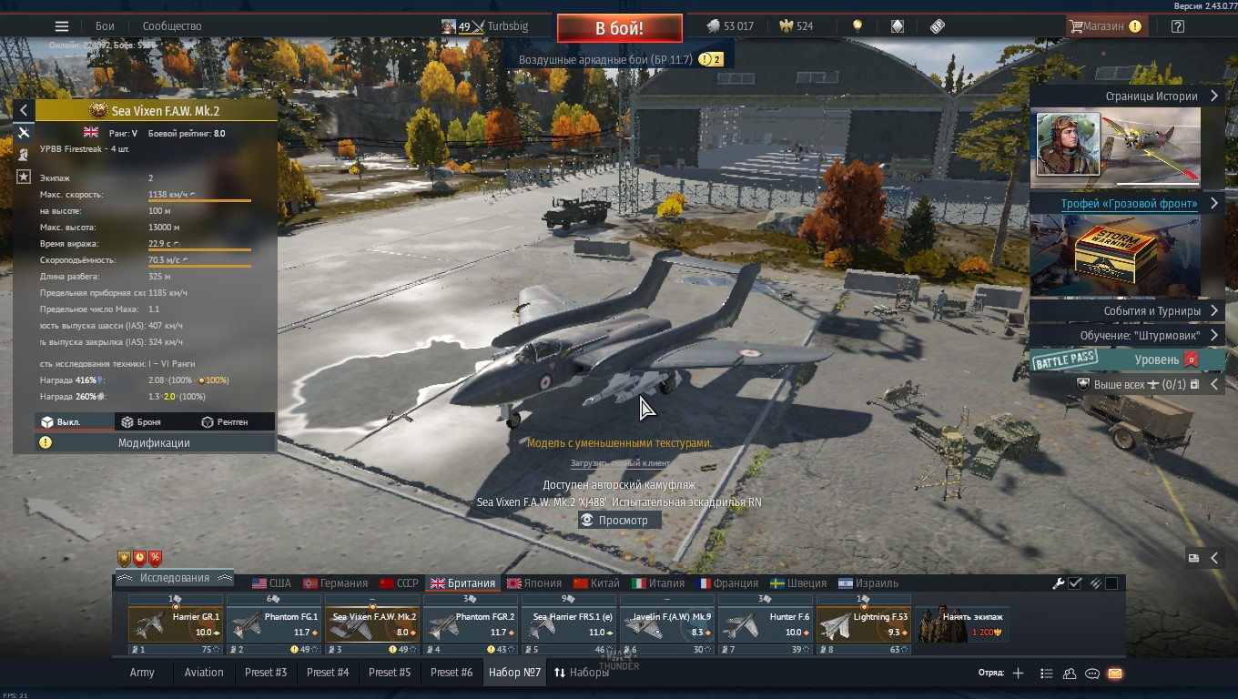Open the Сообщество menu
This screenshot has width=1238, height=699.
point(172,26)
